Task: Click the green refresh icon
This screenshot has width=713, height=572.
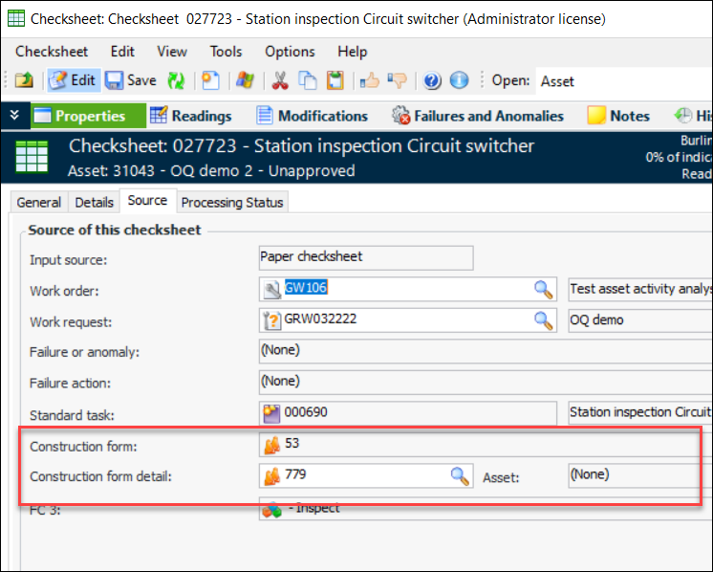Action: (x=176, y=80)
